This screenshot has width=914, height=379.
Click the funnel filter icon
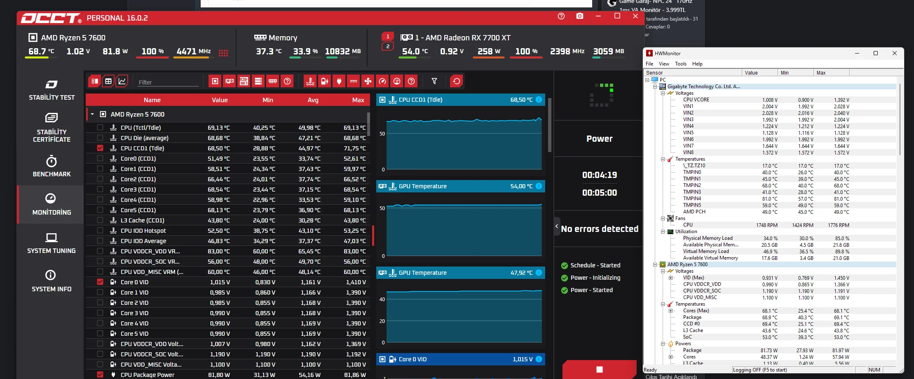(x=434, y=81)
